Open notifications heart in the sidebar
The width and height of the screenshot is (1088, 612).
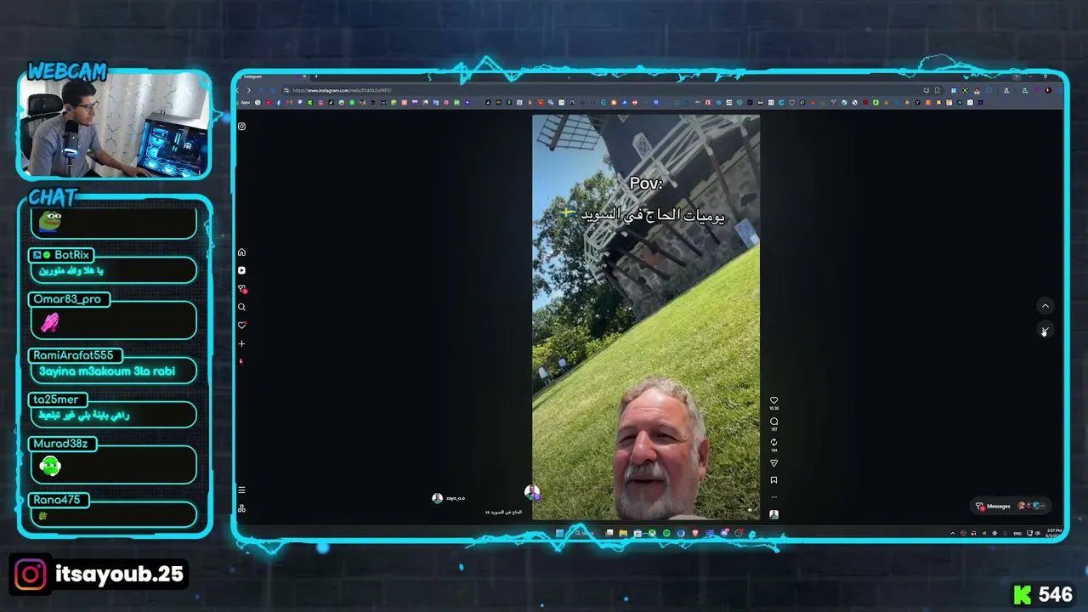tap(241, 326)
